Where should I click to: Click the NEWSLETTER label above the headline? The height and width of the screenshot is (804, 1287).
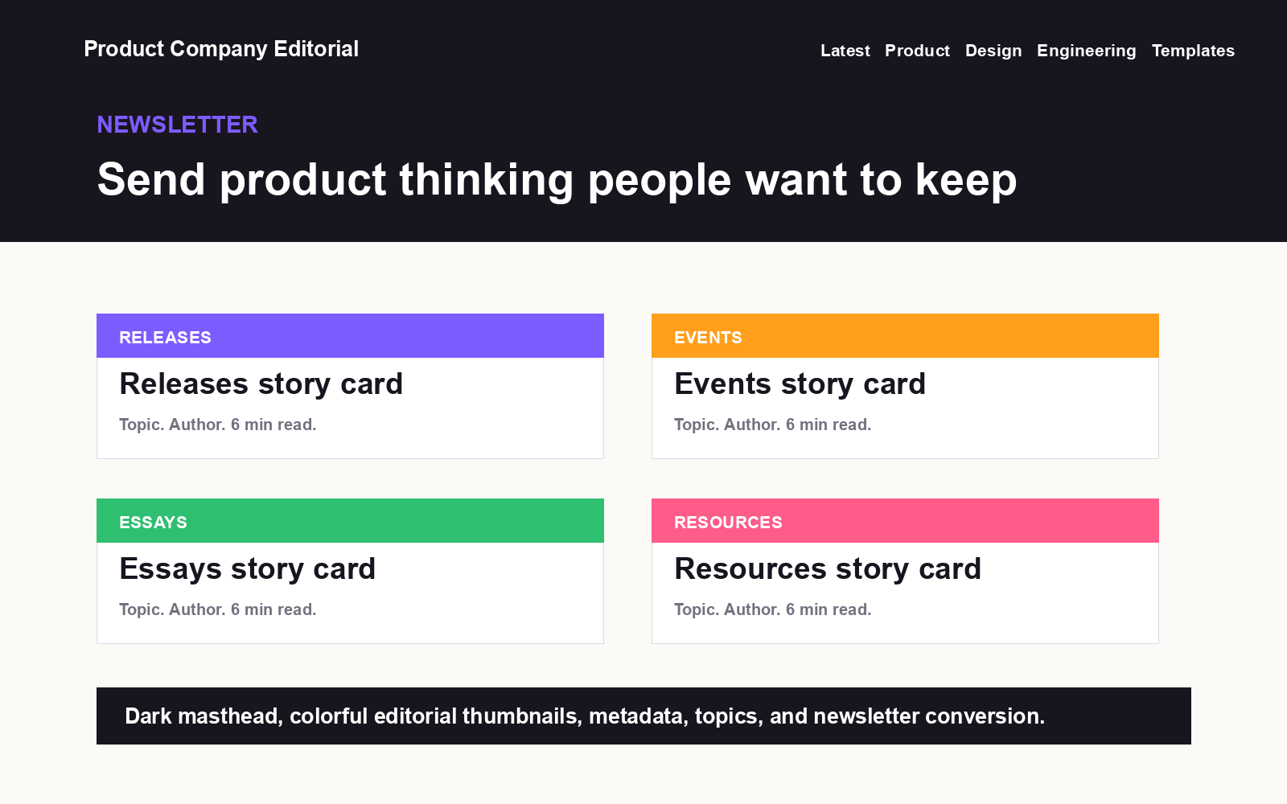click(177, 125)
